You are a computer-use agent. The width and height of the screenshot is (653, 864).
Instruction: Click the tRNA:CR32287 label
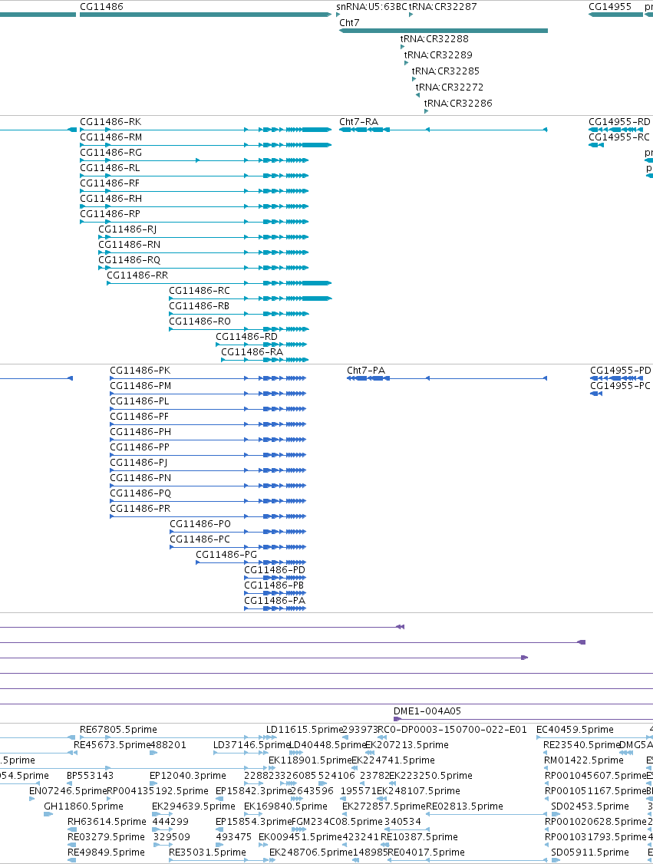(443, 7)
